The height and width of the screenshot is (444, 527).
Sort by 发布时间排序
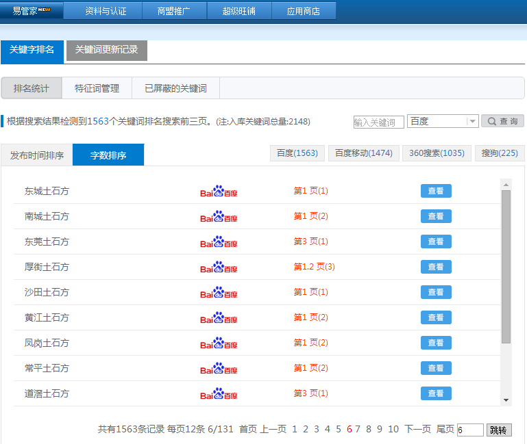pos(37,155)
